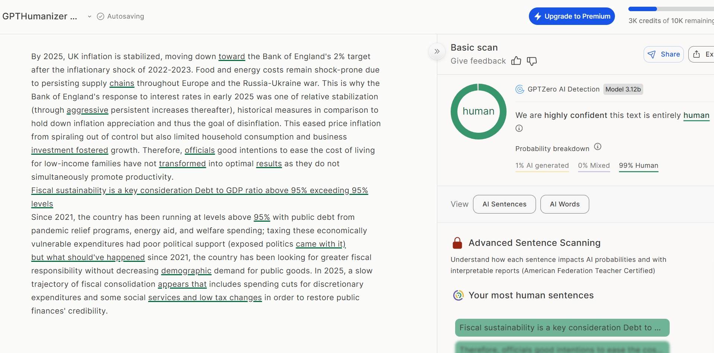Select the 1% AI generated tab
714x353 pixels.
point(542,166)
